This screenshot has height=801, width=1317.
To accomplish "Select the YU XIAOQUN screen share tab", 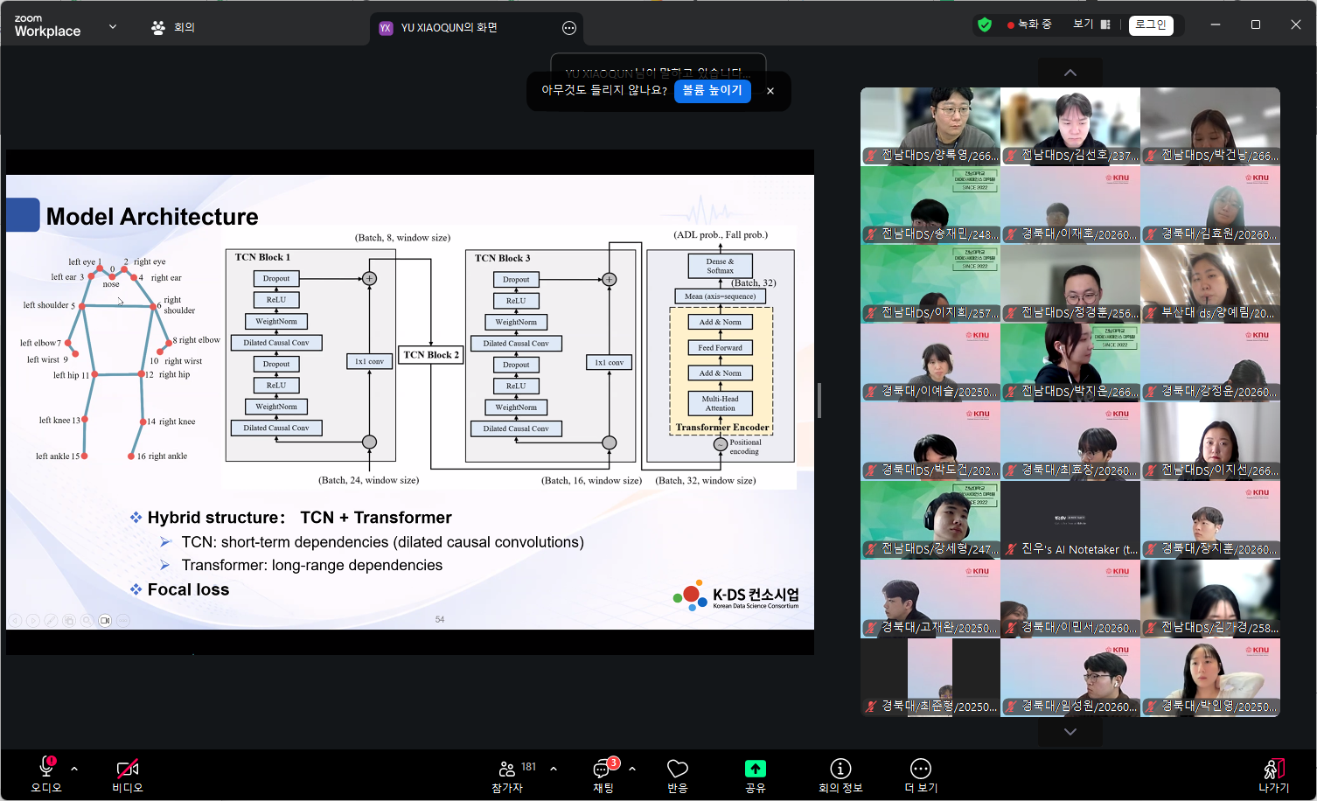I will 449,28.
